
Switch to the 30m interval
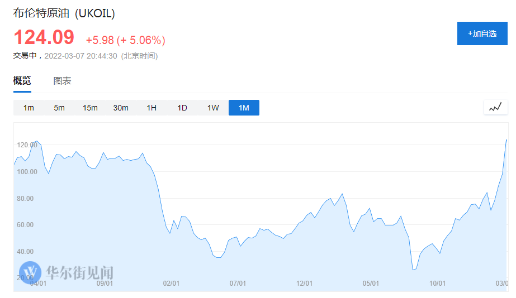(121, 108)
